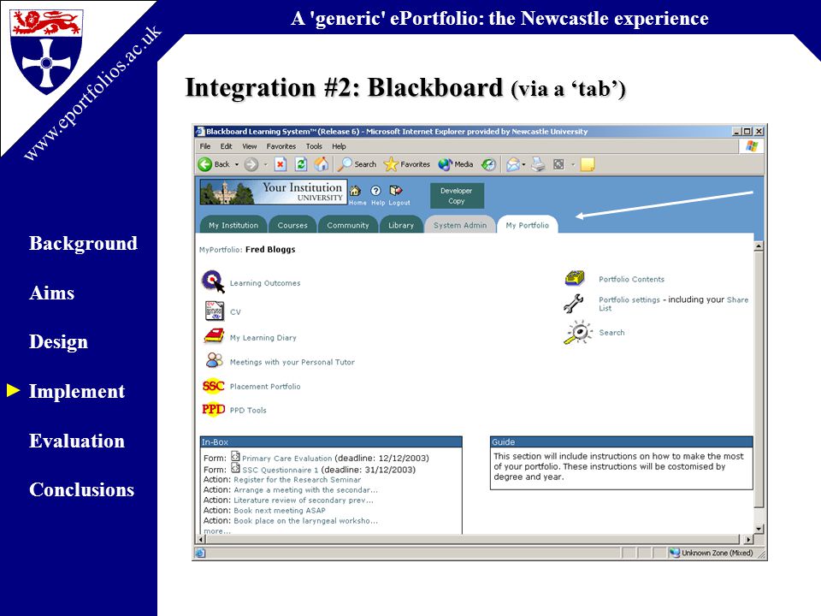Click the PPD Tools icon
The width and height of the screenshot is (821, 616).
(x=214, y=409)
